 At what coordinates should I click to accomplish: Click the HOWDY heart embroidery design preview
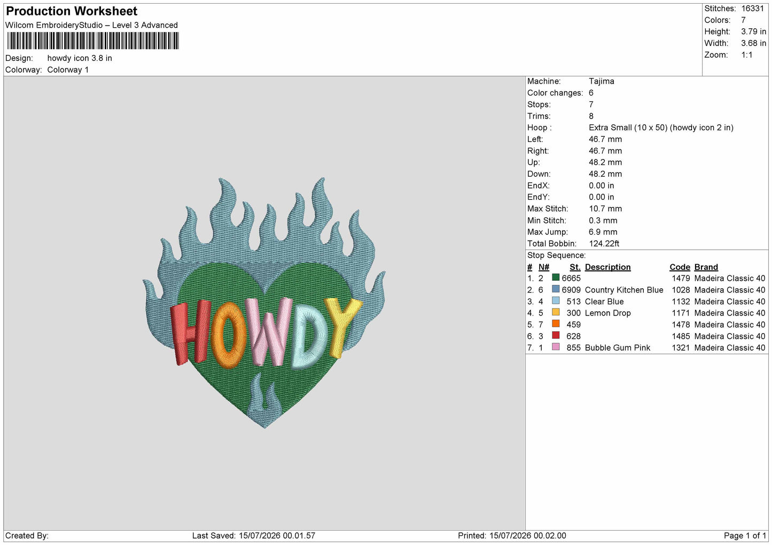264,303
